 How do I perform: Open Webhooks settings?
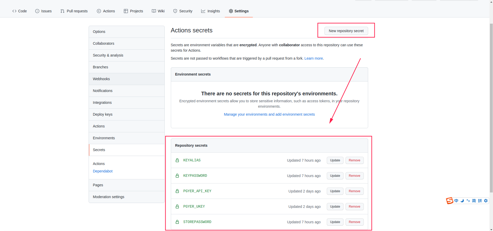(127, 79)
